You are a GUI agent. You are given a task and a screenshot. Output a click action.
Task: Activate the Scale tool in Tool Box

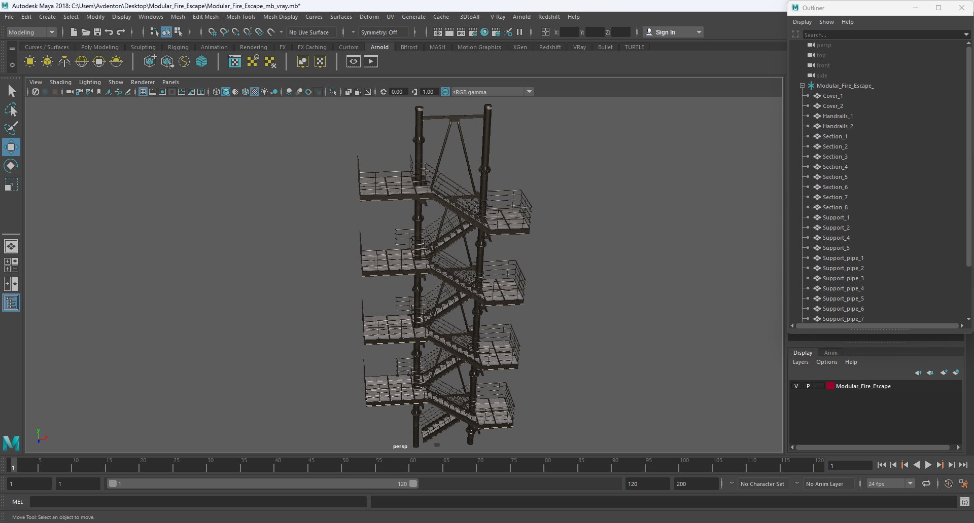click(11, 184)
